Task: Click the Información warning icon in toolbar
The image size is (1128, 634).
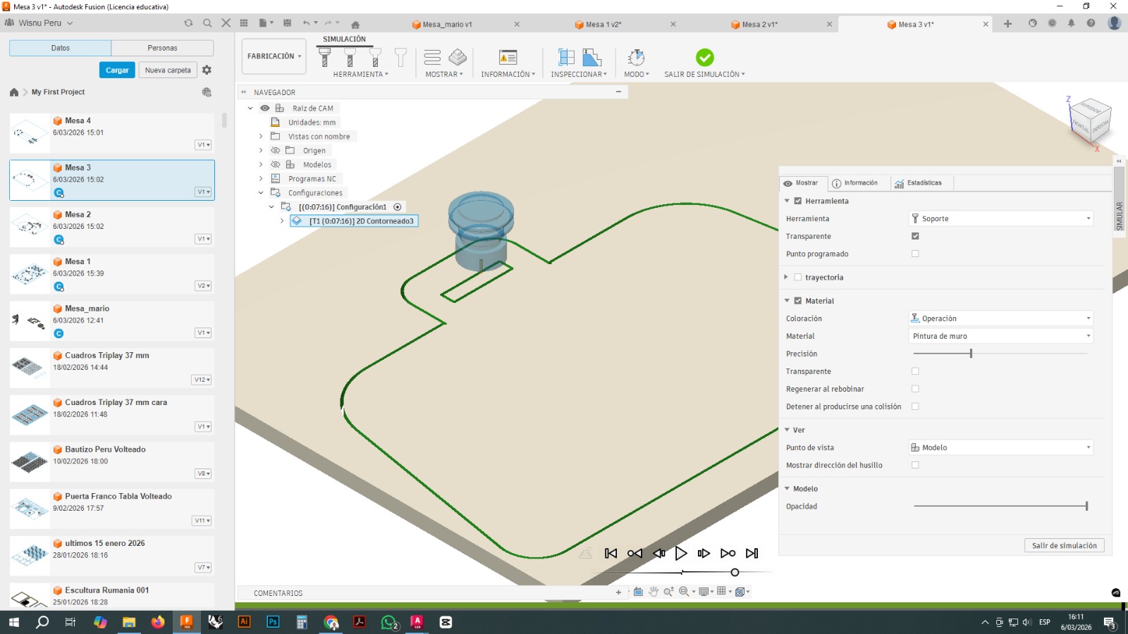Action: click(x=507, y=56)
